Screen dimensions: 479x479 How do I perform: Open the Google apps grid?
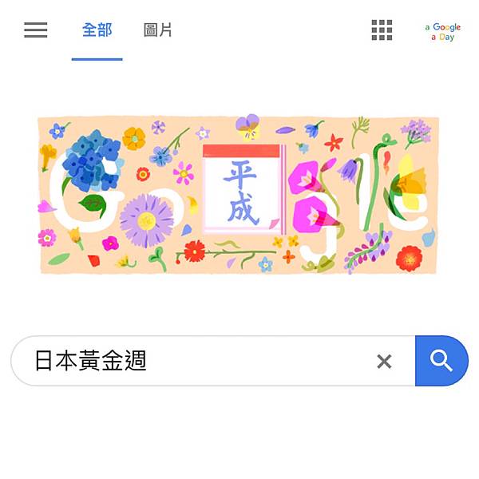tap(382, 30)
